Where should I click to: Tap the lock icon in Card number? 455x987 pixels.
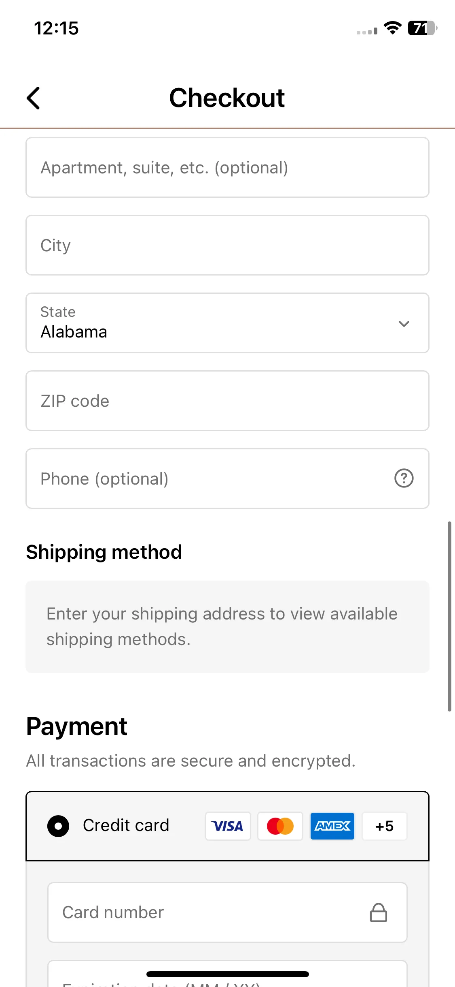click(x=378, y=912)
